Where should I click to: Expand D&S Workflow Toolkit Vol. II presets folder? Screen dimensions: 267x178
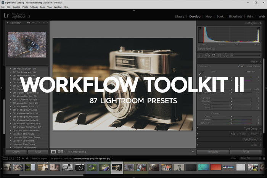coord(11,127)
